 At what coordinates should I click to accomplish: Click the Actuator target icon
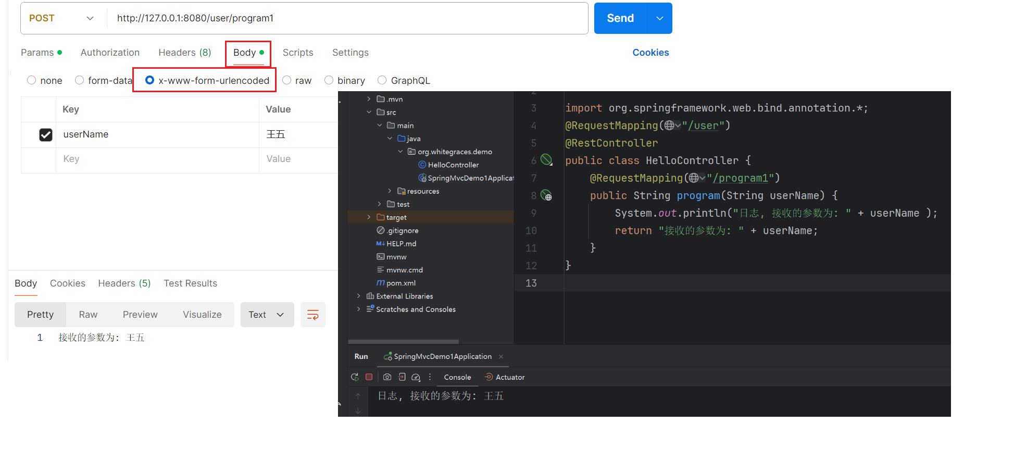pos(489,377)
